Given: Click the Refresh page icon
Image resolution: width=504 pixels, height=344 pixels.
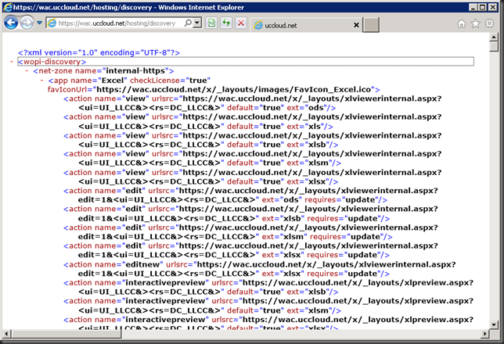Looking at the screenshot, I should pyautogui.click(x=226, y=23).
